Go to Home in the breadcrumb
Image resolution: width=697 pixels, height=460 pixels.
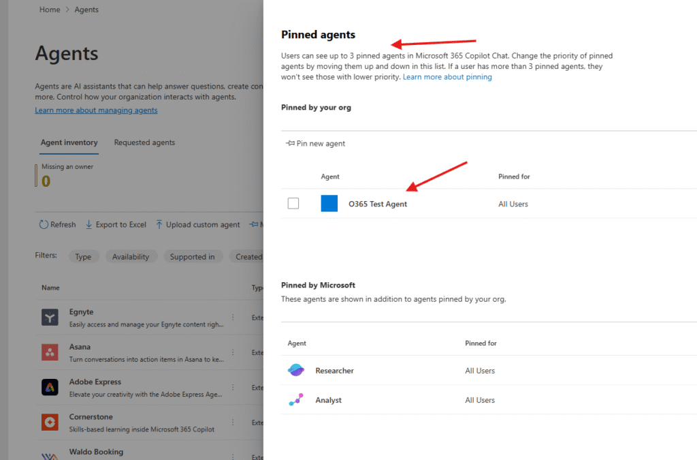click(x=50, y=10)
